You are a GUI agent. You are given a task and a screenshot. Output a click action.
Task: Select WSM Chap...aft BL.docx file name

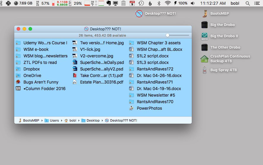(159, 49)
